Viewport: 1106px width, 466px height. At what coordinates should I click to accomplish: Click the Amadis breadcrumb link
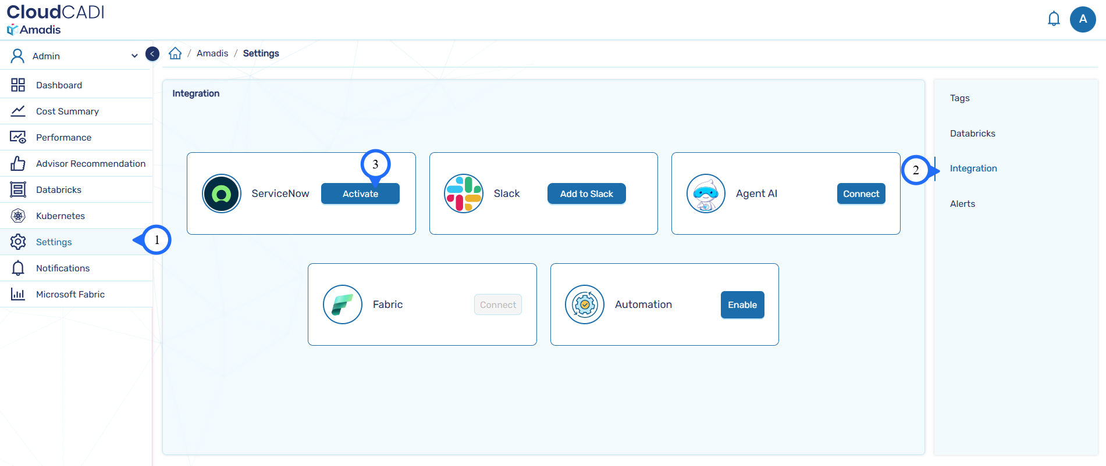pos(212,53)
